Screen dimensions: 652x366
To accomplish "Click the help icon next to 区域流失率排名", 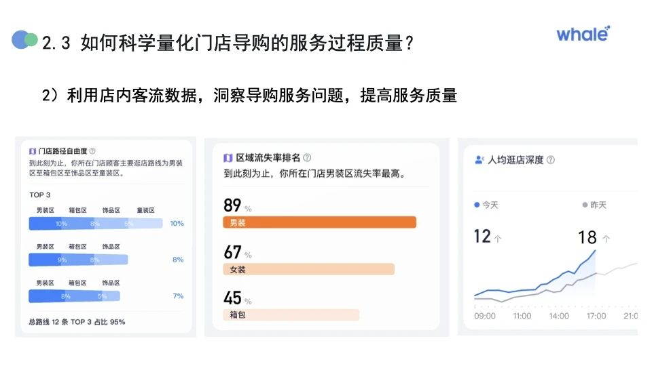I will 307,157.
